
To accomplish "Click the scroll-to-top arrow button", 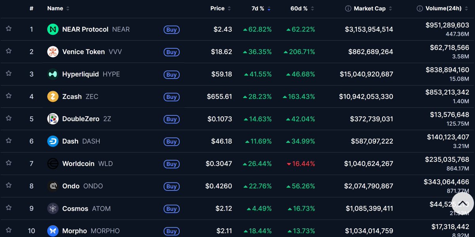I will point(462,203).
